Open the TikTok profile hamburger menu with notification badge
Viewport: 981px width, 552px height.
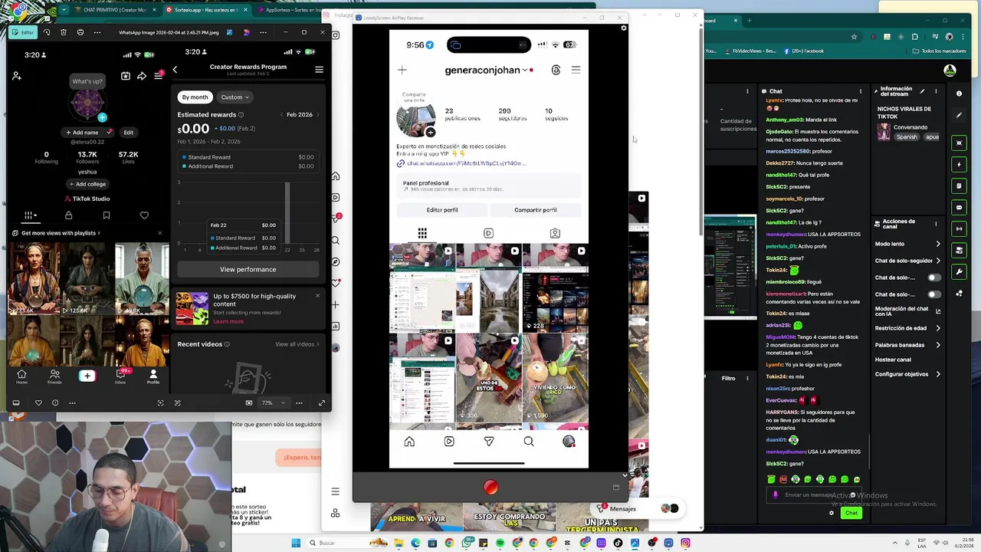[158, 75]
